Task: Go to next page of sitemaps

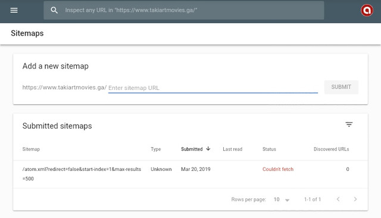Action: (x=355, y=200)
